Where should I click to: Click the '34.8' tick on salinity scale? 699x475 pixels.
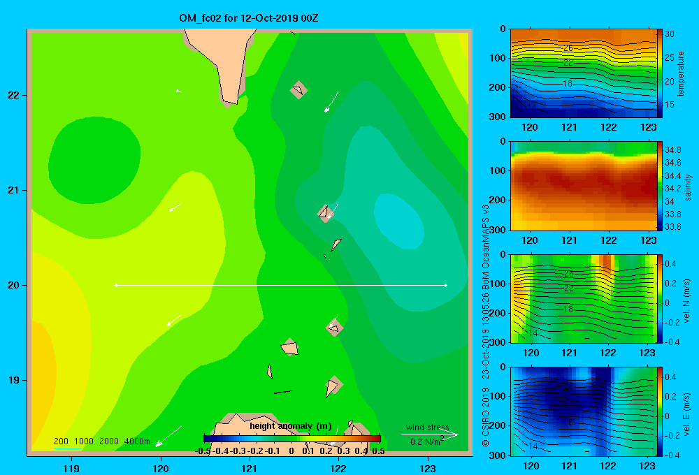[x=673, y=149]
